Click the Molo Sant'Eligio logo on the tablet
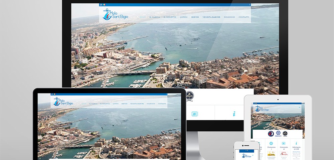The width and height of the screenshot is (334, 160). [x=262, y=108]
